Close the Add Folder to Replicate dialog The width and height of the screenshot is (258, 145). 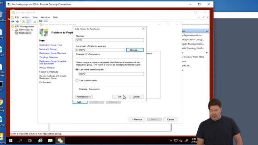point(144,29)
